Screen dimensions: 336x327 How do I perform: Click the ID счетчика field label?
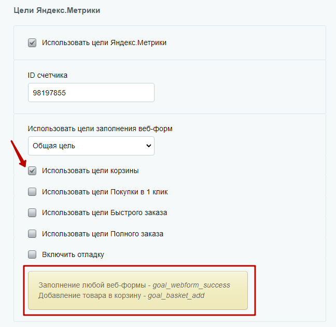[48, 75]
